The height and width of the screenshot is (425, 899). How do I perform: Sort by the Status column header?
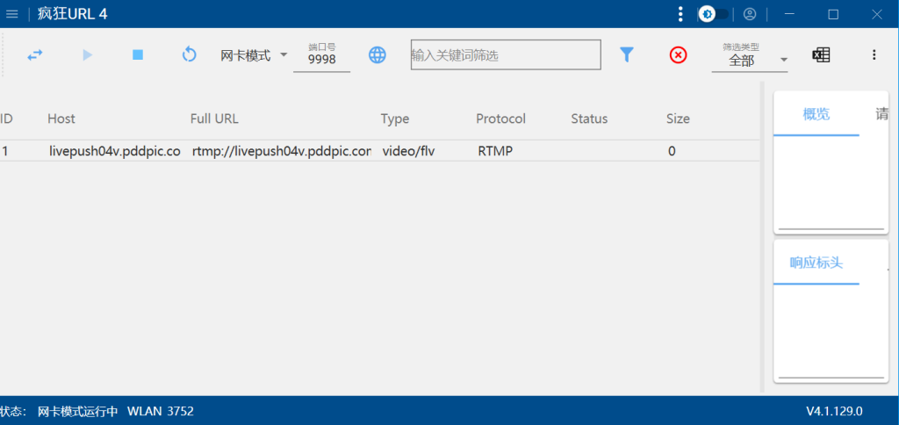pyautogui.click(x=589, y=119)
